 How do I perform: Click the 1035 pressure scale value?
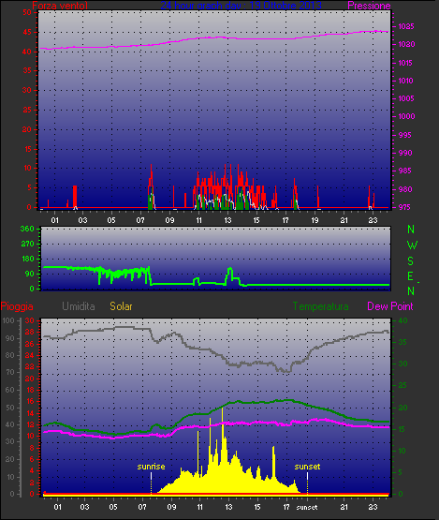click(x=406, y=26)
